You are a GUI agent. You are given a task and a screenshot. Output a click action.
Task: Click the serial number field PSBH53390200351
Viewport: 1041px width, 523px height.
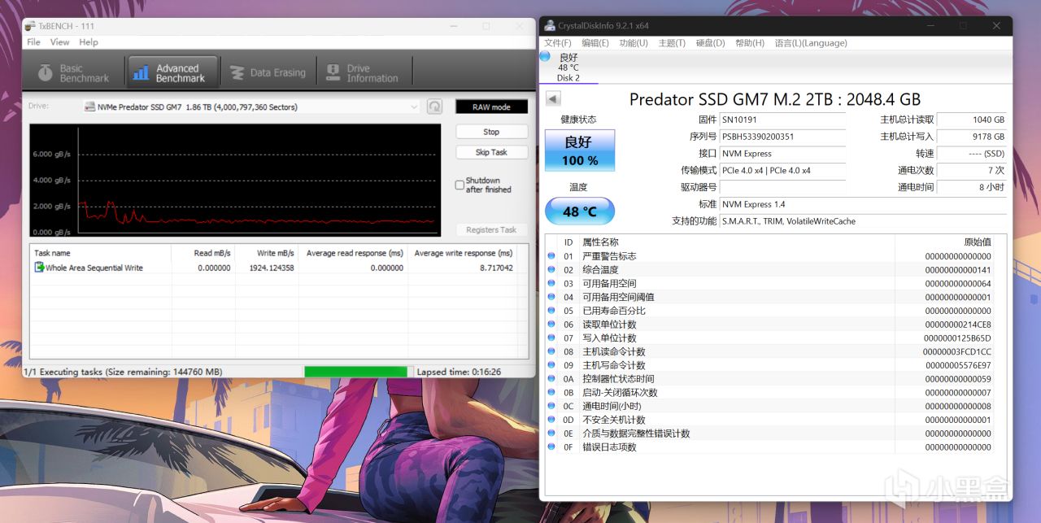782,137
